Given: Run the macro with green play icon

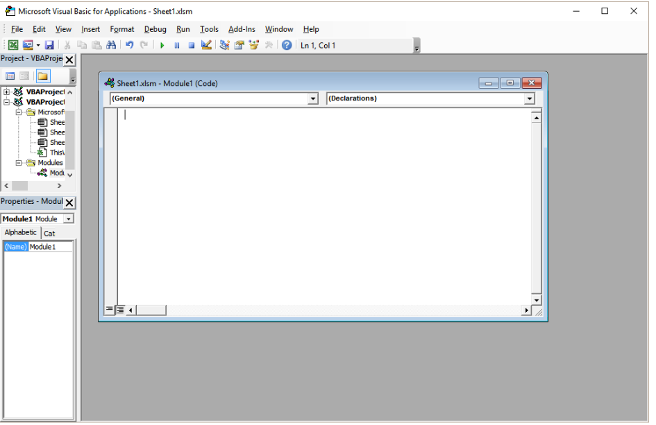Looking at the screenshot, I should (x=162, y=45).
